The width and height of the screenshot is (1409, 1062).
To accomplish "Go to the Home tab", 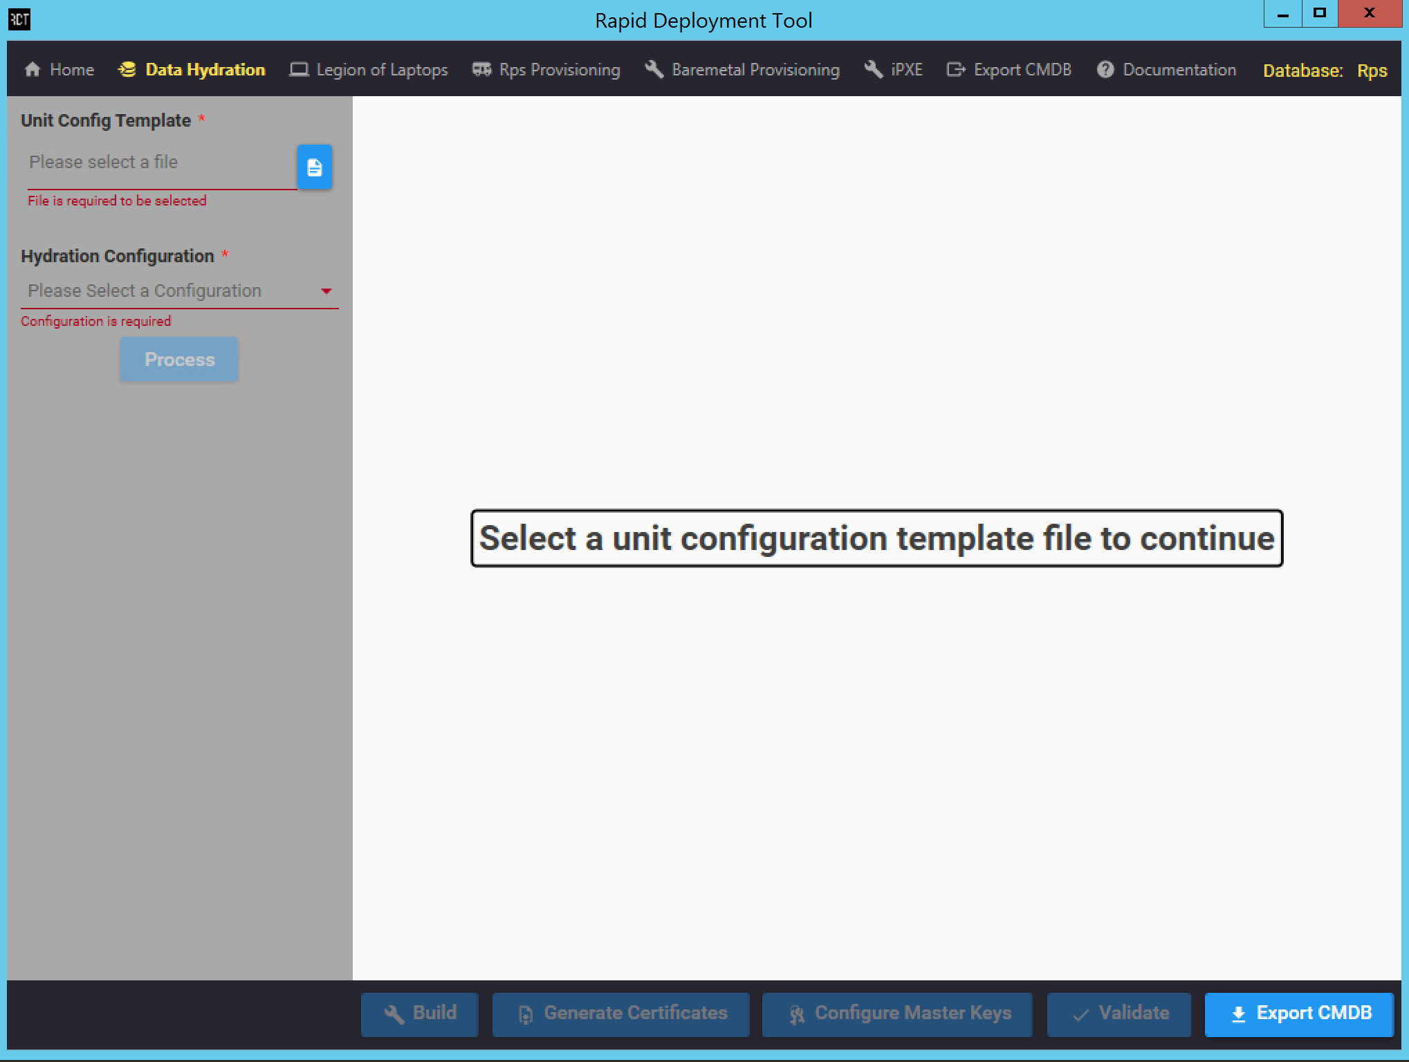I will pos(59,70).
